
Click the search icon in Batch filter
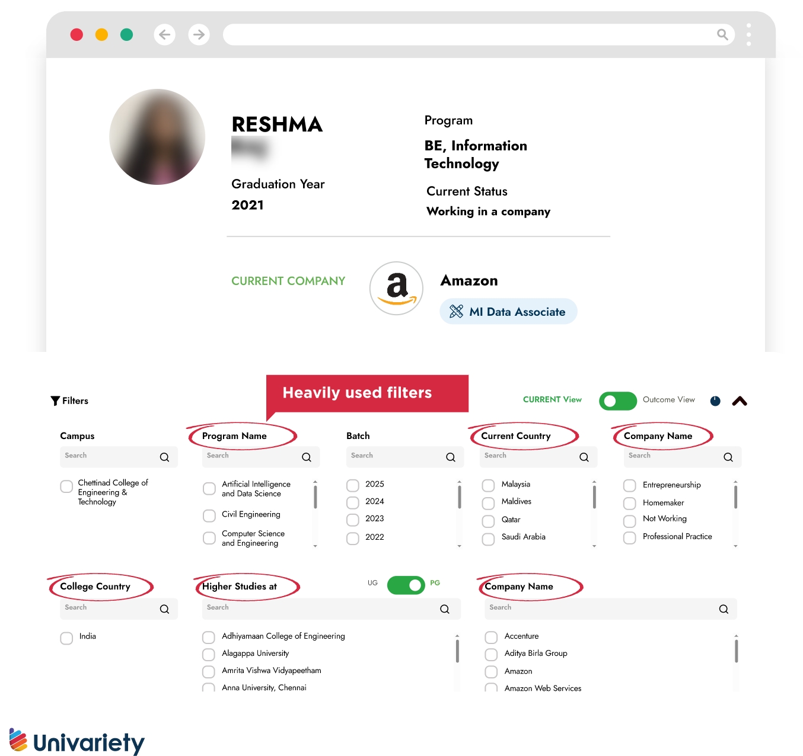point(451,457)
